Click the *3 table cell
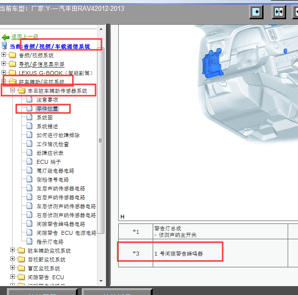 (135, 254)
